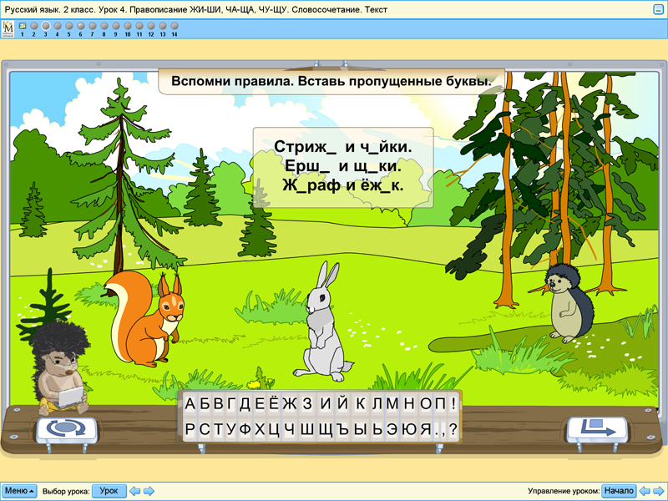Click the KM logo icon

(8, 29)
